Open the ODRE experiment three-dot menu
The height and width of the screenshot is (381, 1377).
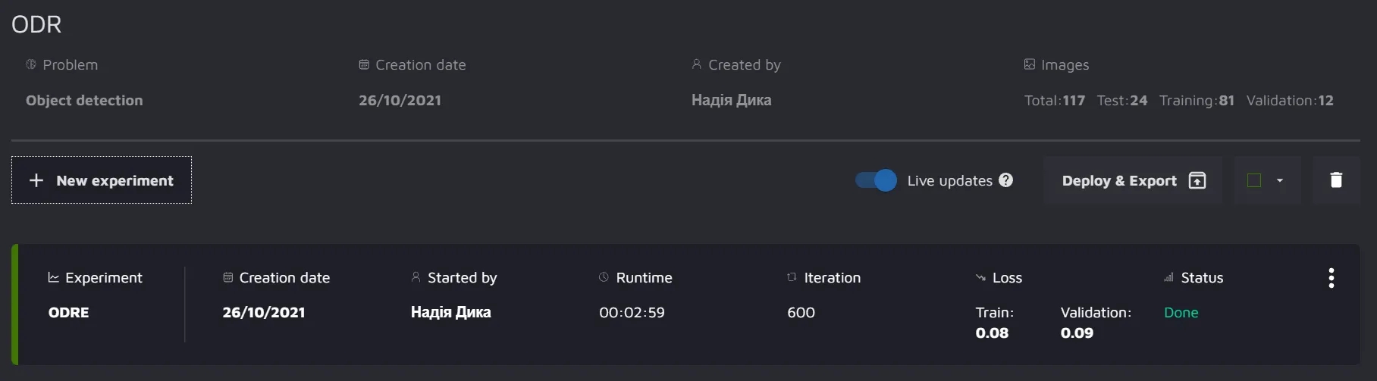[1331, 278]
